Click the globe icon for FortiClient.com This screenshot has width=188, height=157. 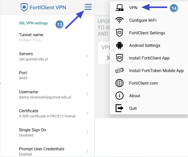pyautogui.click(x=119, y=83)
